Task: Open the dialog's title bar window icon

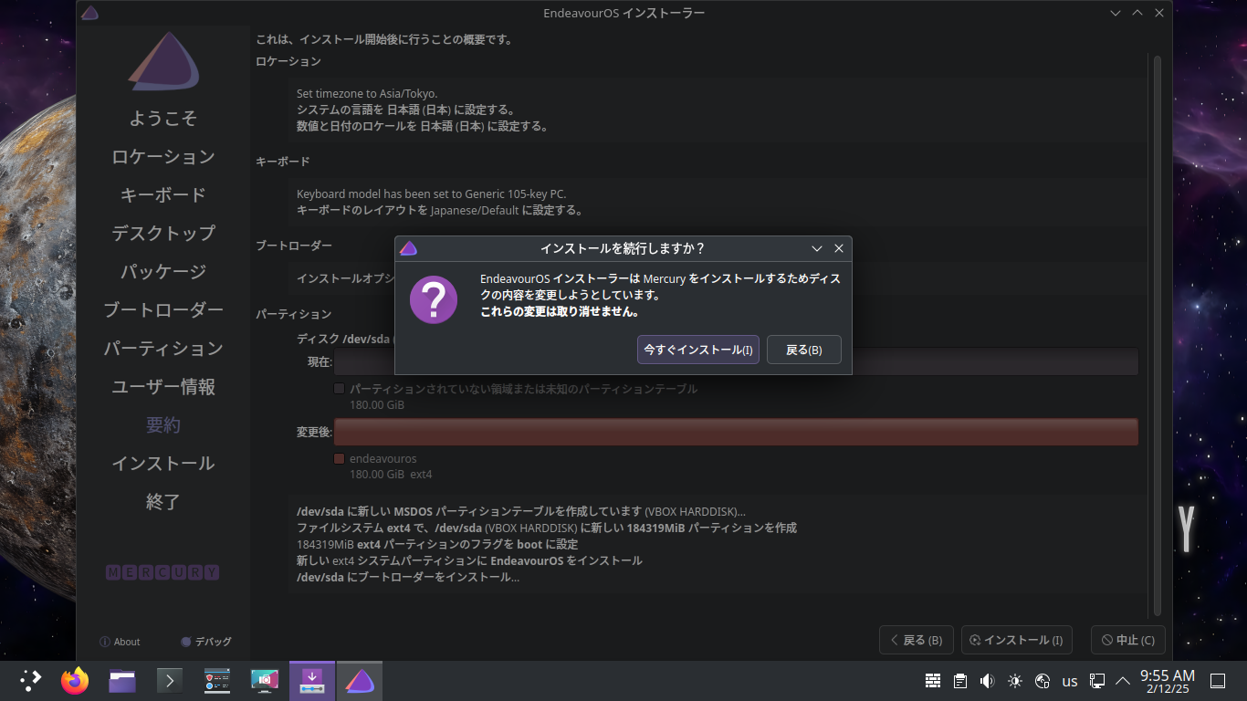Action: (x=408, y=248)
